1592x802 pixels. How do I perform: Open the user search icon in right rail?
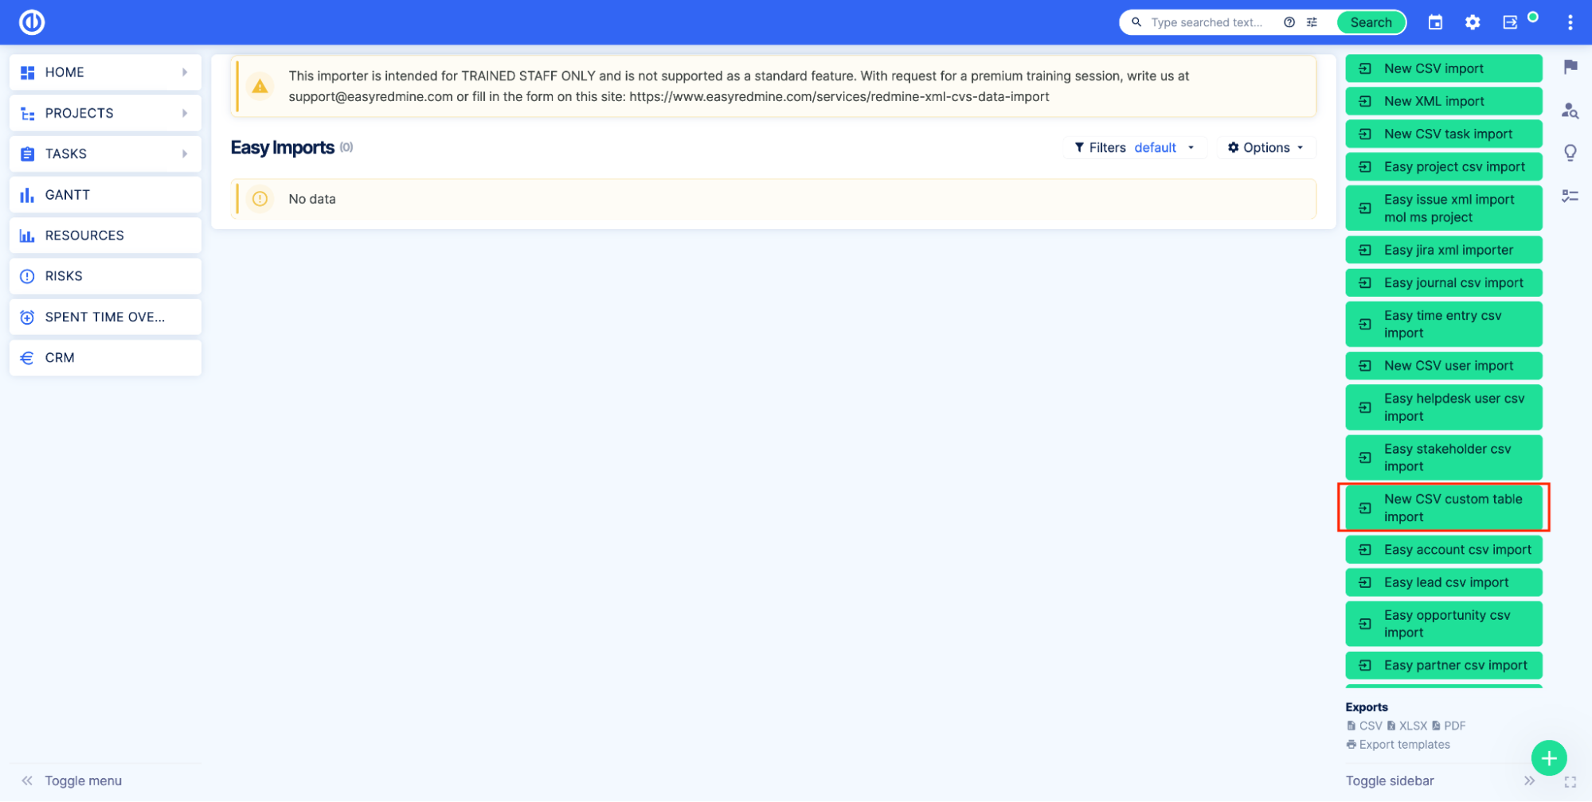click(1570, 111)
